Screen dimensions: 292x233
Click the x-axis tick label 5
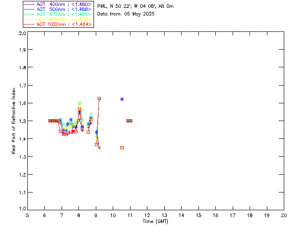(x=27, y=215)
